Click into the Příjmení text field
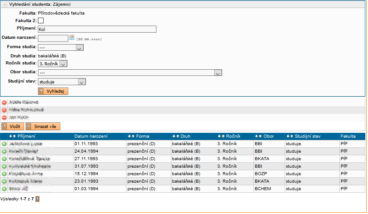Image resolution: width=368 pixels, height=214 pixels. (x=97, y=29)
